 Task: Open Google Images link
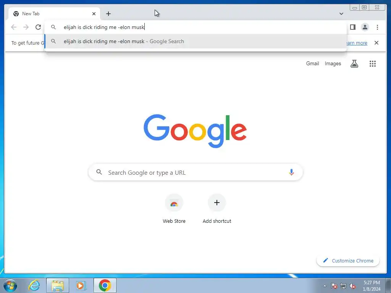coord(333,64)
